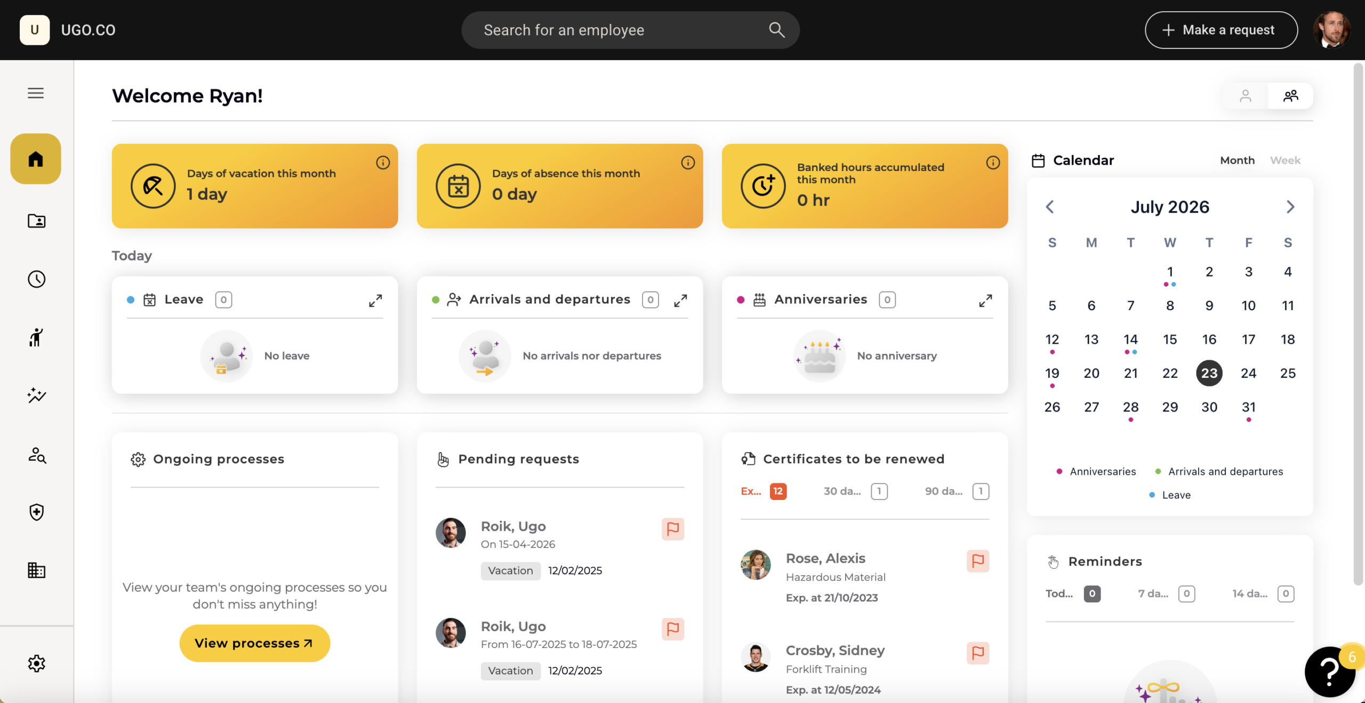Open the clock time-tracking icon in sidebar
The image size is (1365, 703).
(36, 279)
